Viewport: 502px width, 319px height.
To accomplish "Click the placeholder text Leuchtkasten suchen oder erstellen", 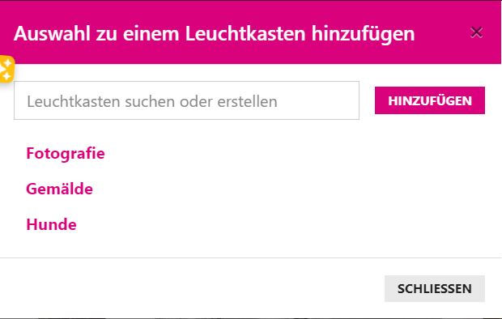I will 152,101.
